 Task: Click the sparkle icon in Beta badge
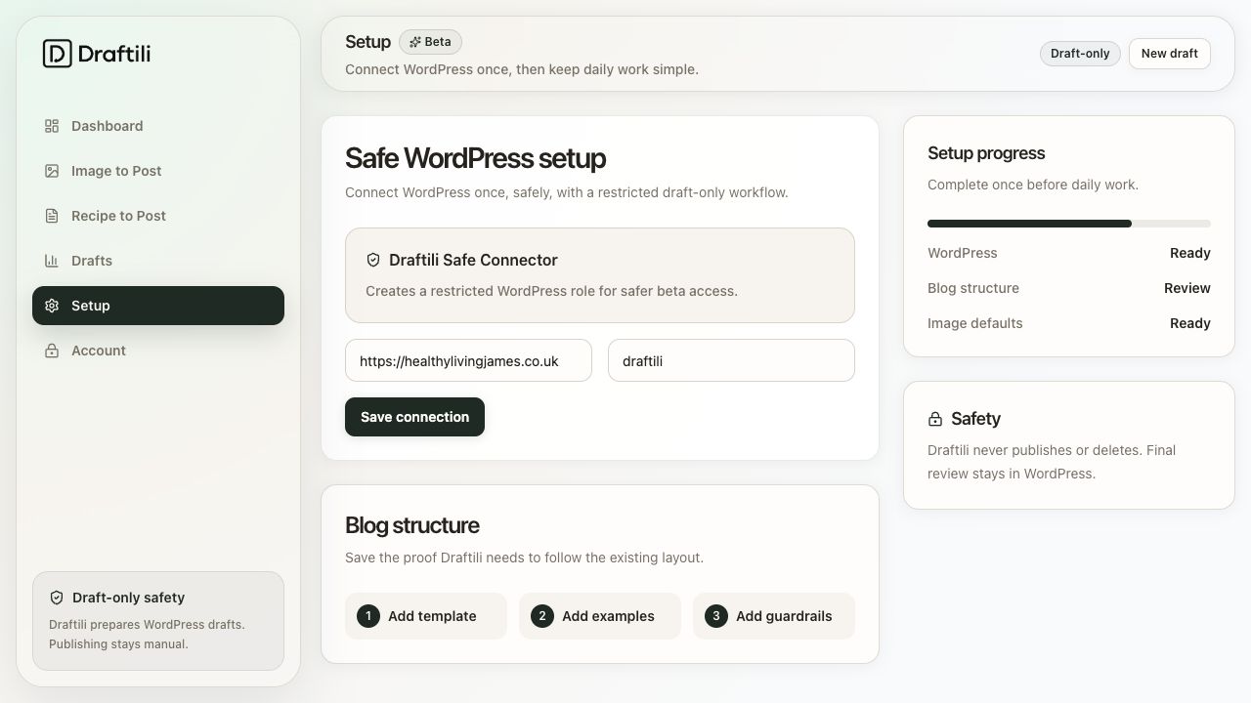click(415, 42)
